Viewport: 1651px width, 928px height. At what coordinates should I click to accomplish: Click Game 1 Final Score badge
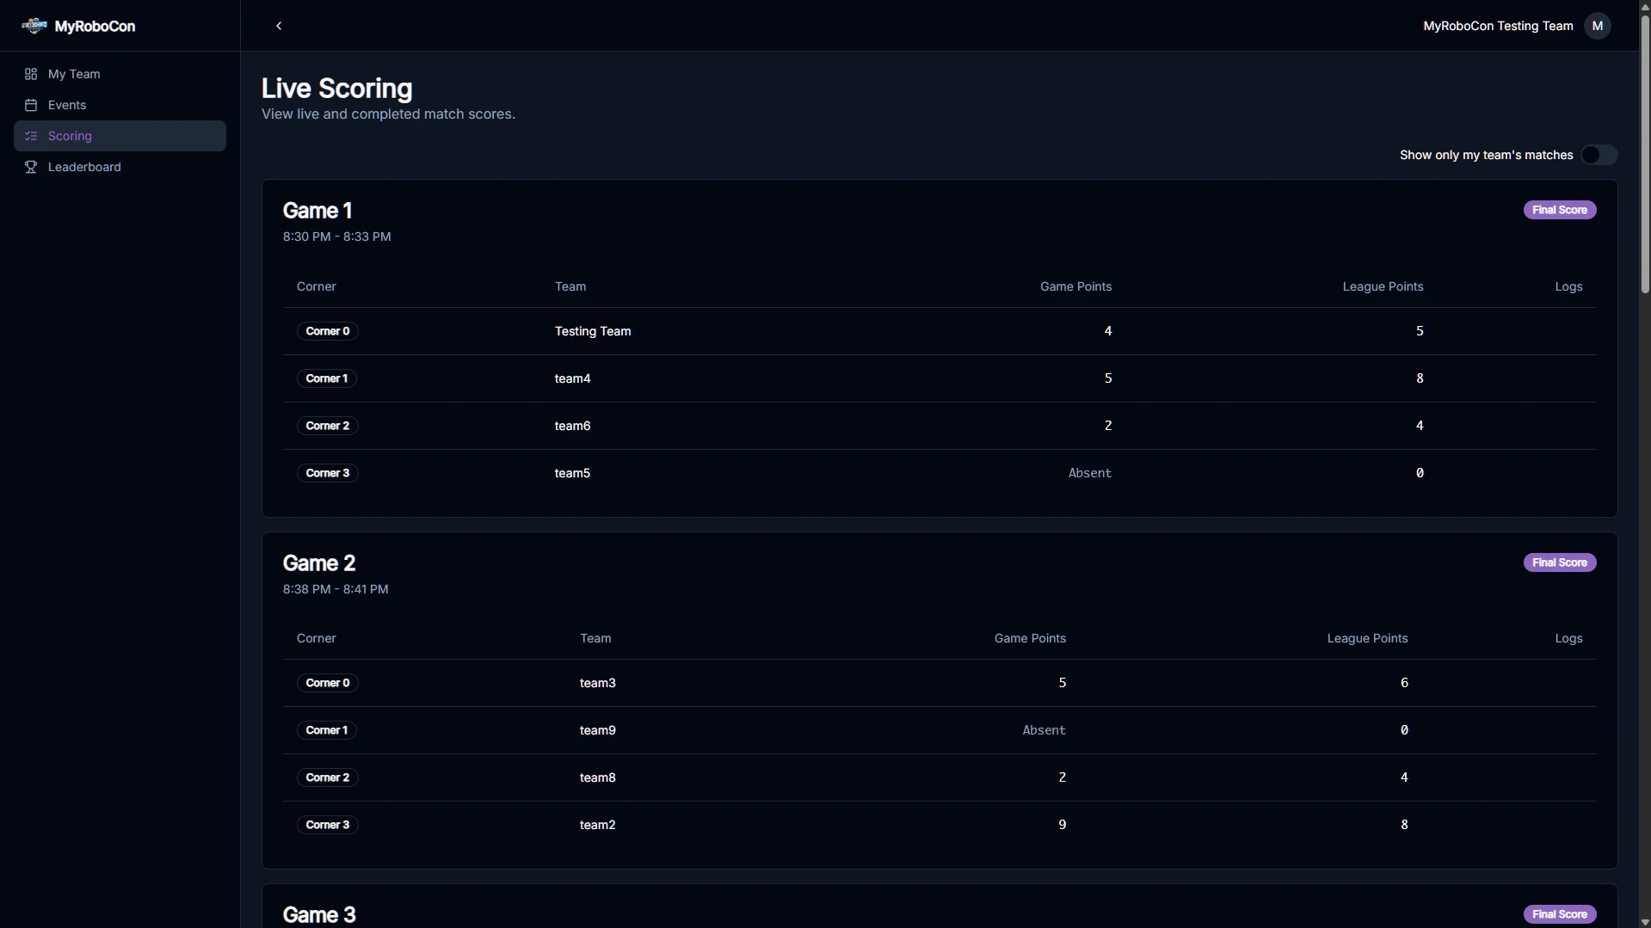click(1560, 210)
